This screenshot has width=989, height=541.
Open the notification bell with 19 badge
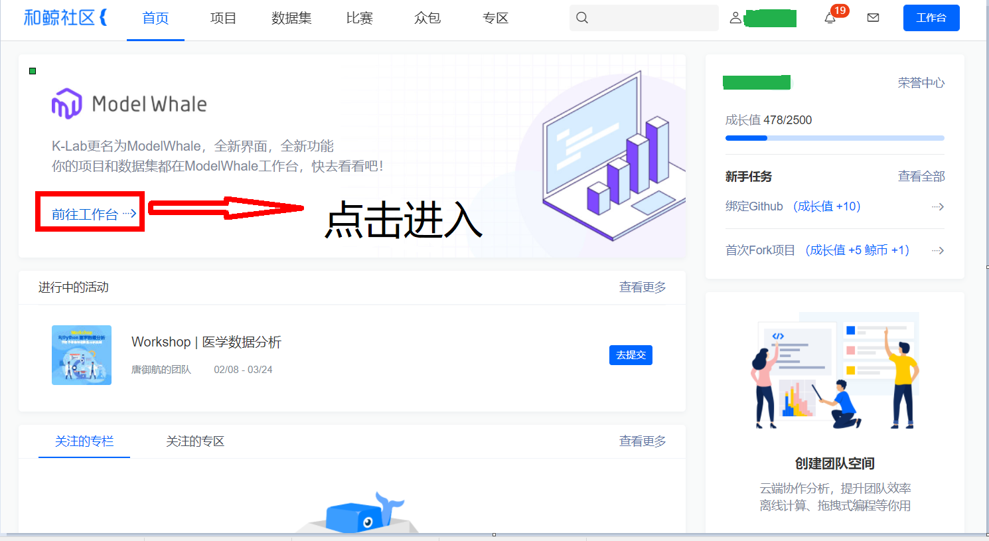point(830,18)
